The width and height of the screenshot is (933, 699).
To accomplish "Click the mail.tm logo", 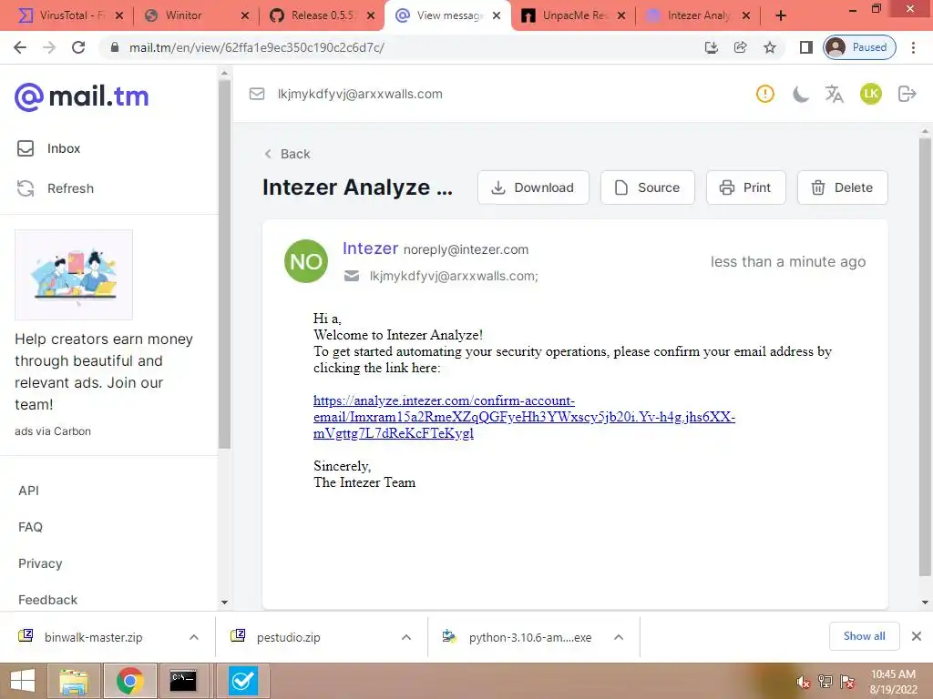I will 81,96.
